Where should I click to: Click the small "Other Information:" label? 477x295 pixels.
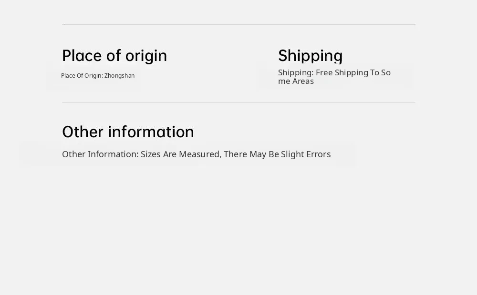(100, 154)
